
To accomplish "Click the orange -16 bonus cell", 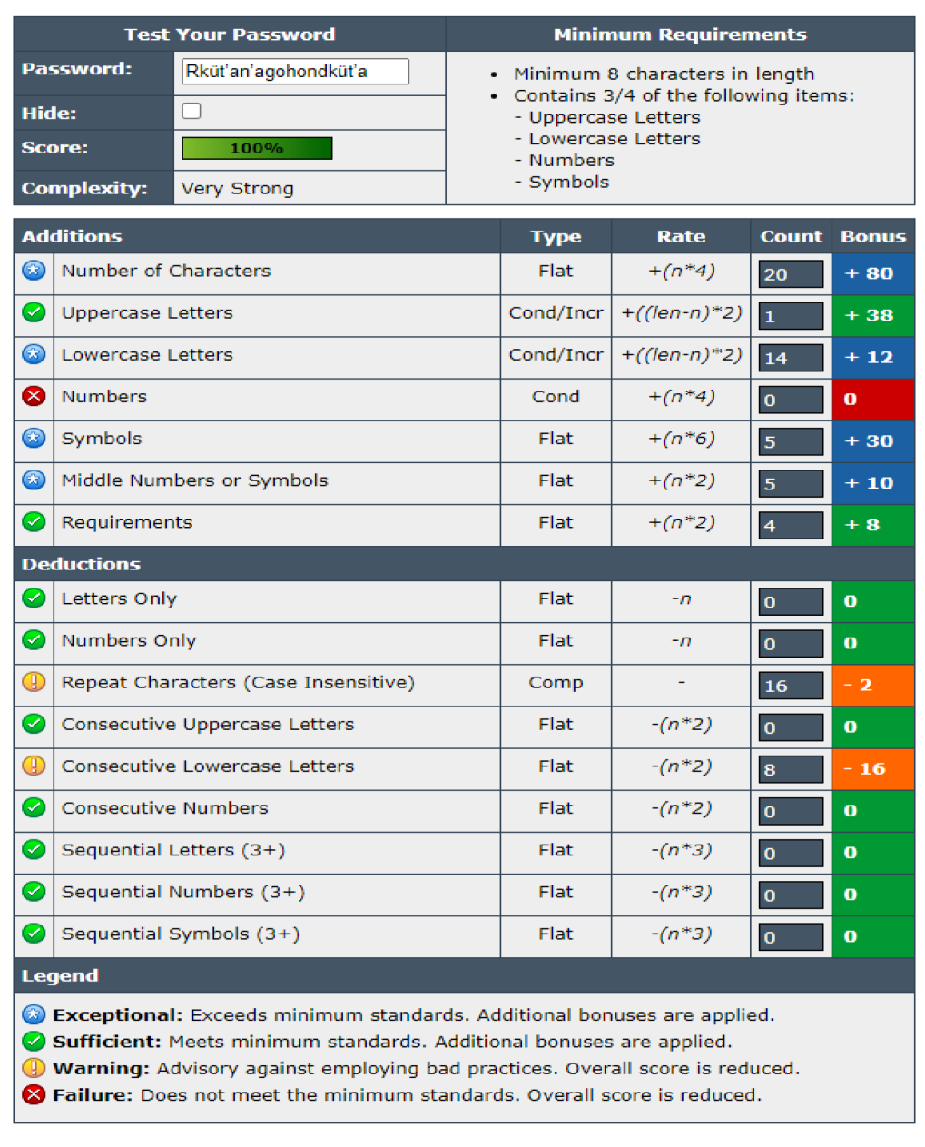I will (x=872, y=769).
